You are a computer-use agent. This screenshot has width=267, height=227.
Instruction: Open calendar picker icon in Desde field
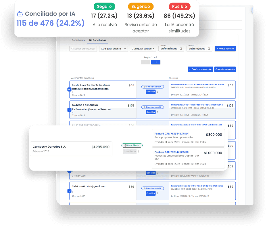point(181,49)
